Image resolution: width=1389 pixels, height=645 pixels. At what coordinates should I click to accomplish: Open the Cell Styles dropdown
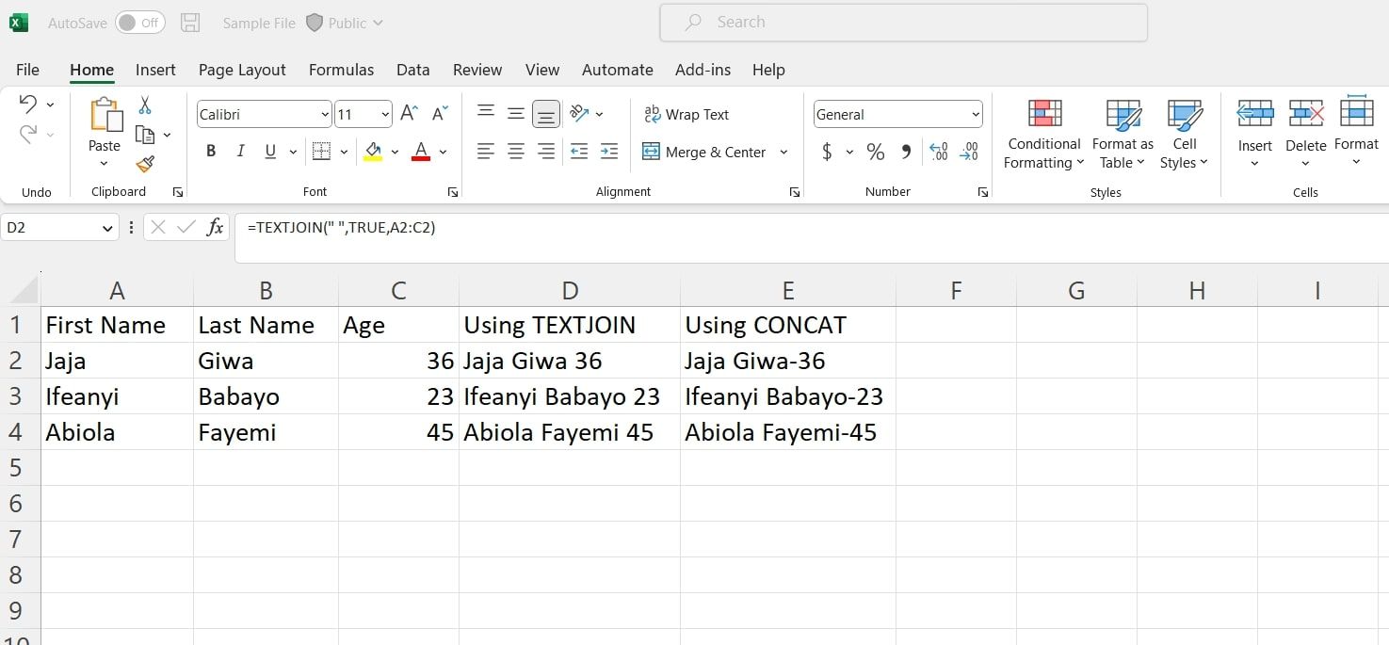[1184, 135]
